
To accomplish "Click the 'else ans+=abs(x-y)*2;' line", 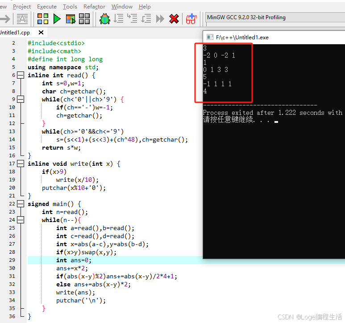I will click(94, 284).
